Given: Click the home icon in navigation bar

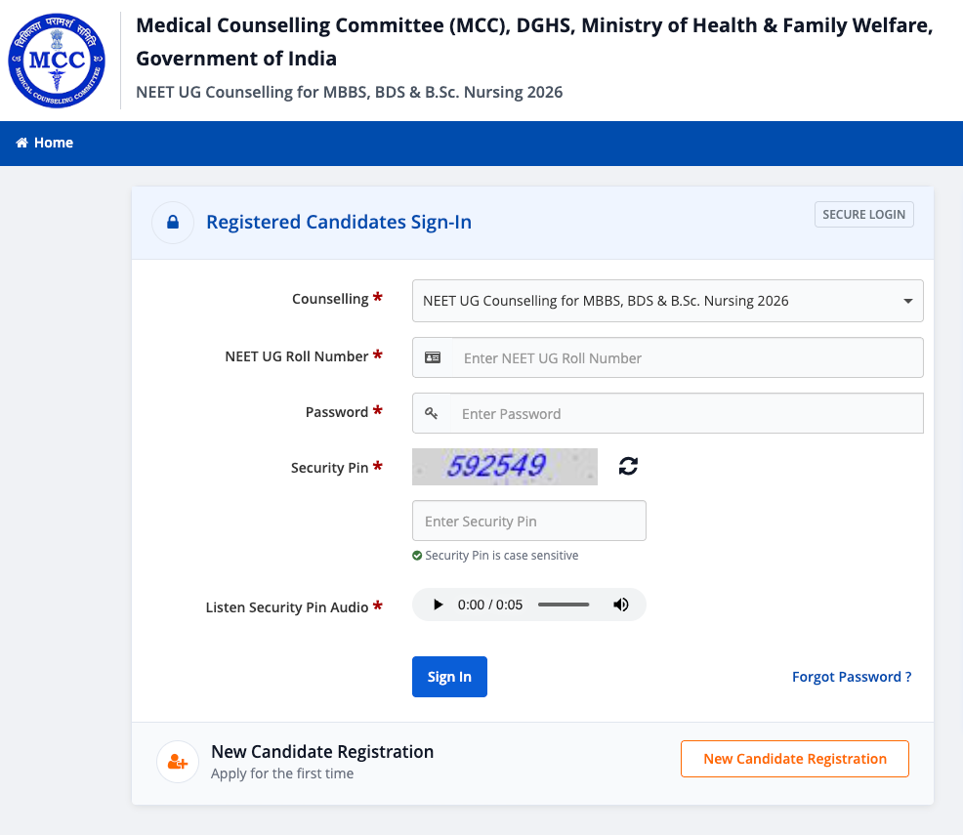Looking at the screenshot, I should click(x=22, y=143).
